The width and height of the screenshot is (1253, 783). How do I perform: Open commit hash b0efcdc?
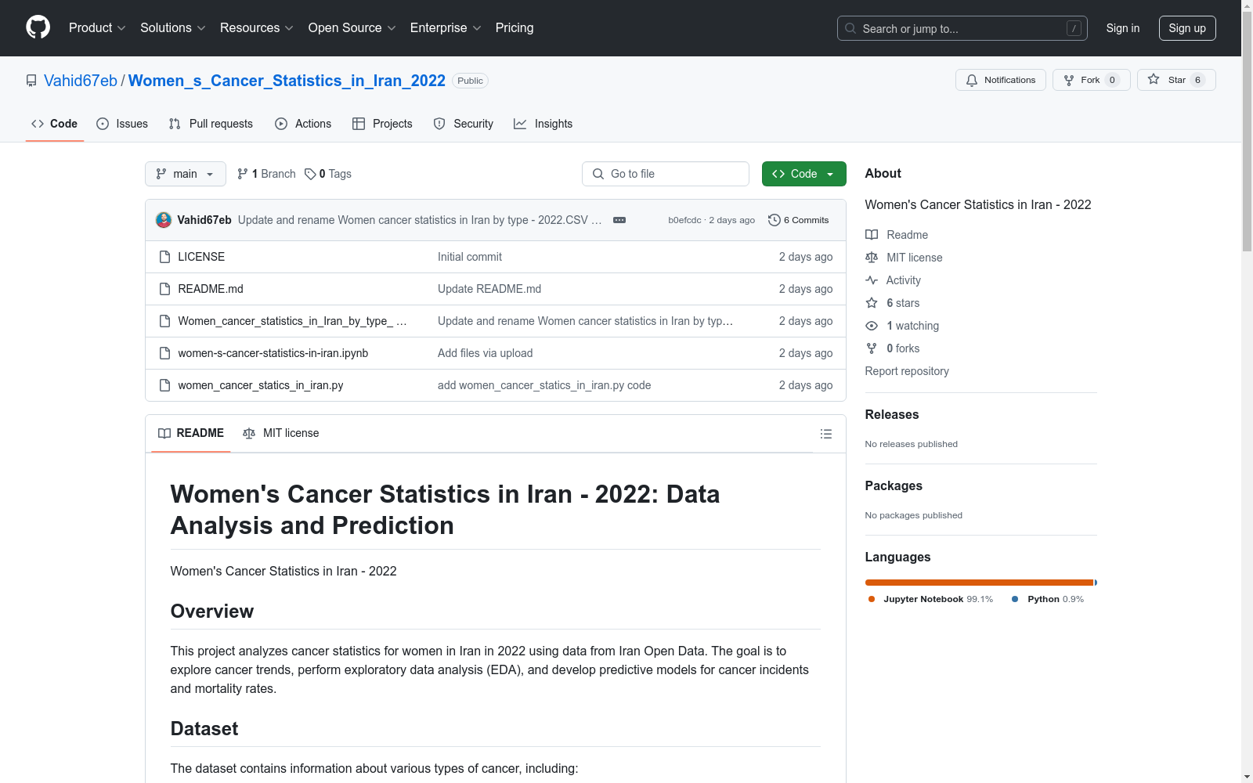(x=684, y=220)
